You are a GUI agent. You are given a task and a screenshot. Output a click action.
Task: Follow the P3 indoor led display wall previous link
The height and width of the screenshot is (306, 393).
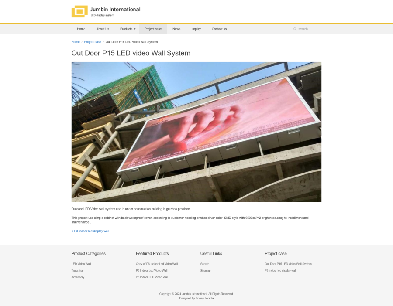click(90, 231)
